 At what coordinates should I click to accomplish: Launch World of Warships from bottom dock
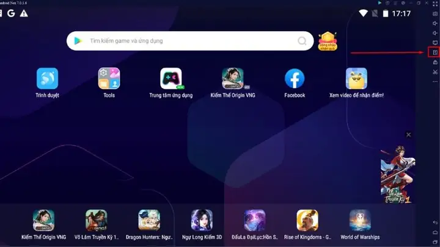pos(360,220)
